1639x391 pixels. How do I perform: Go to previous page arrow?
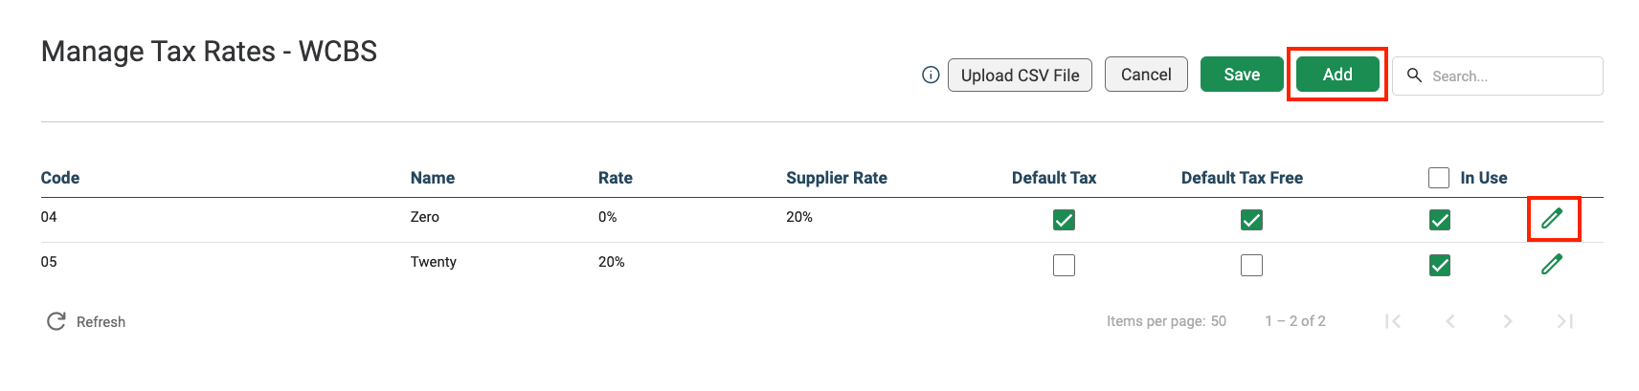coord(1450,321)
